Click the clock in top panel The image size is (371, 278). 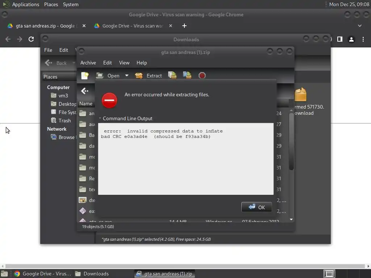349,4
